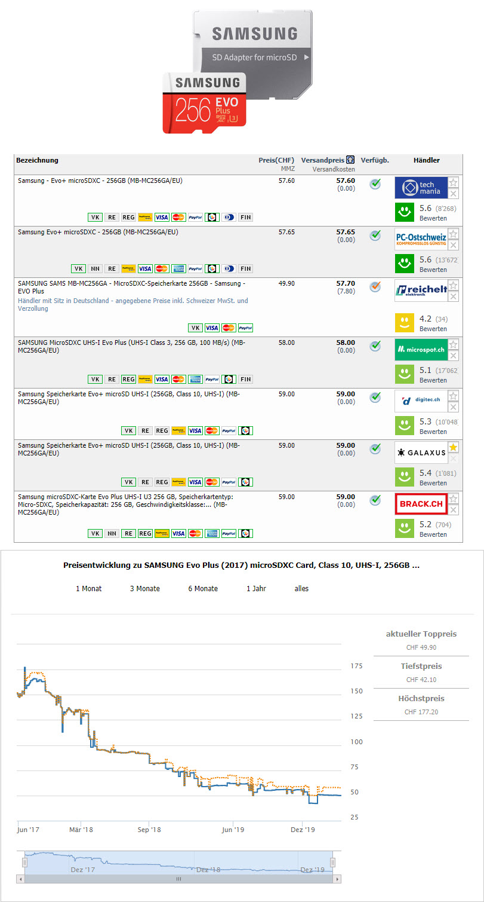
Task: Click Bewerten link under PC-Ostschweiz
Action: pos(433,270)
